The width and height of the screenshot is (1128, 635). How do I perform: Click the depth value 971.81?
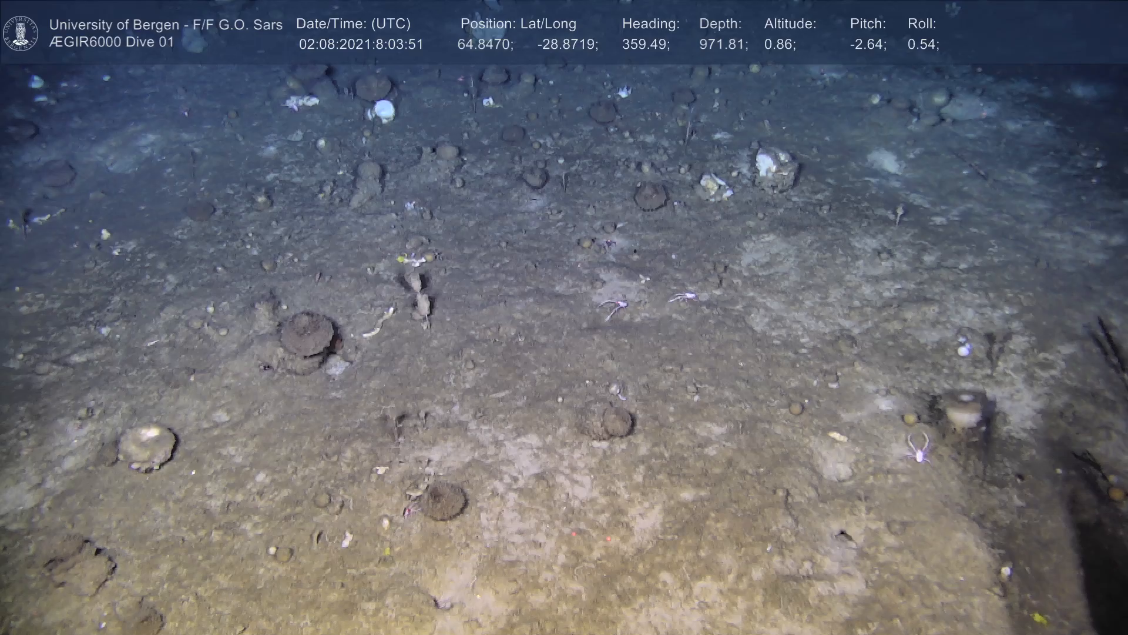[723, 45]
